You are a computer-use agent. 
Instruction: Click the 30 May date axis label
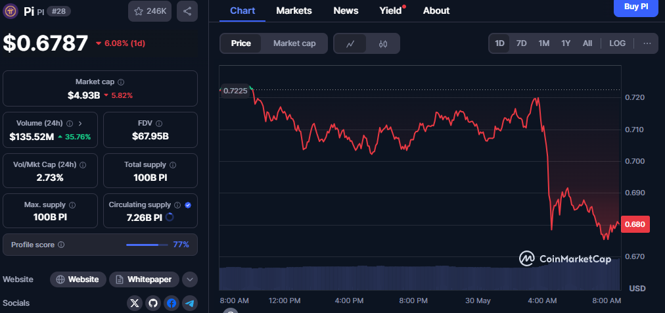click(478, 301)
